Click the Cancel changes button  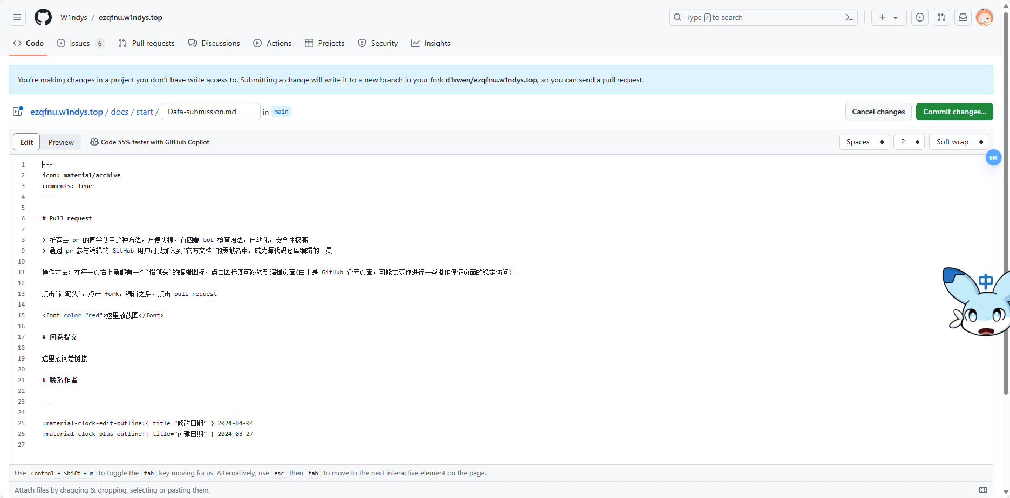pyautogui.click(x=878, y=112)
